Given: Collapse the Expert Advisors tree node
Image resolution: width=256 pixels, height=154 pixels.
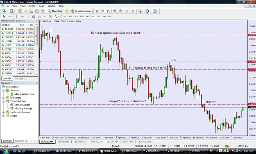Looking at the screenshot, I should click(3, 101).
